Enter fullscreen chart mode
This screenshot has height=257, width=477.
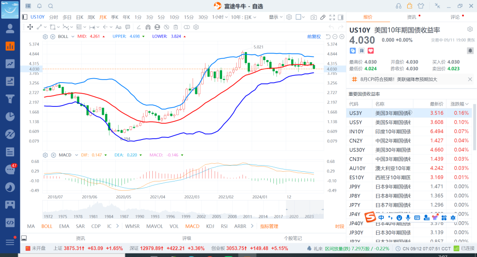(x=332, y=17)
